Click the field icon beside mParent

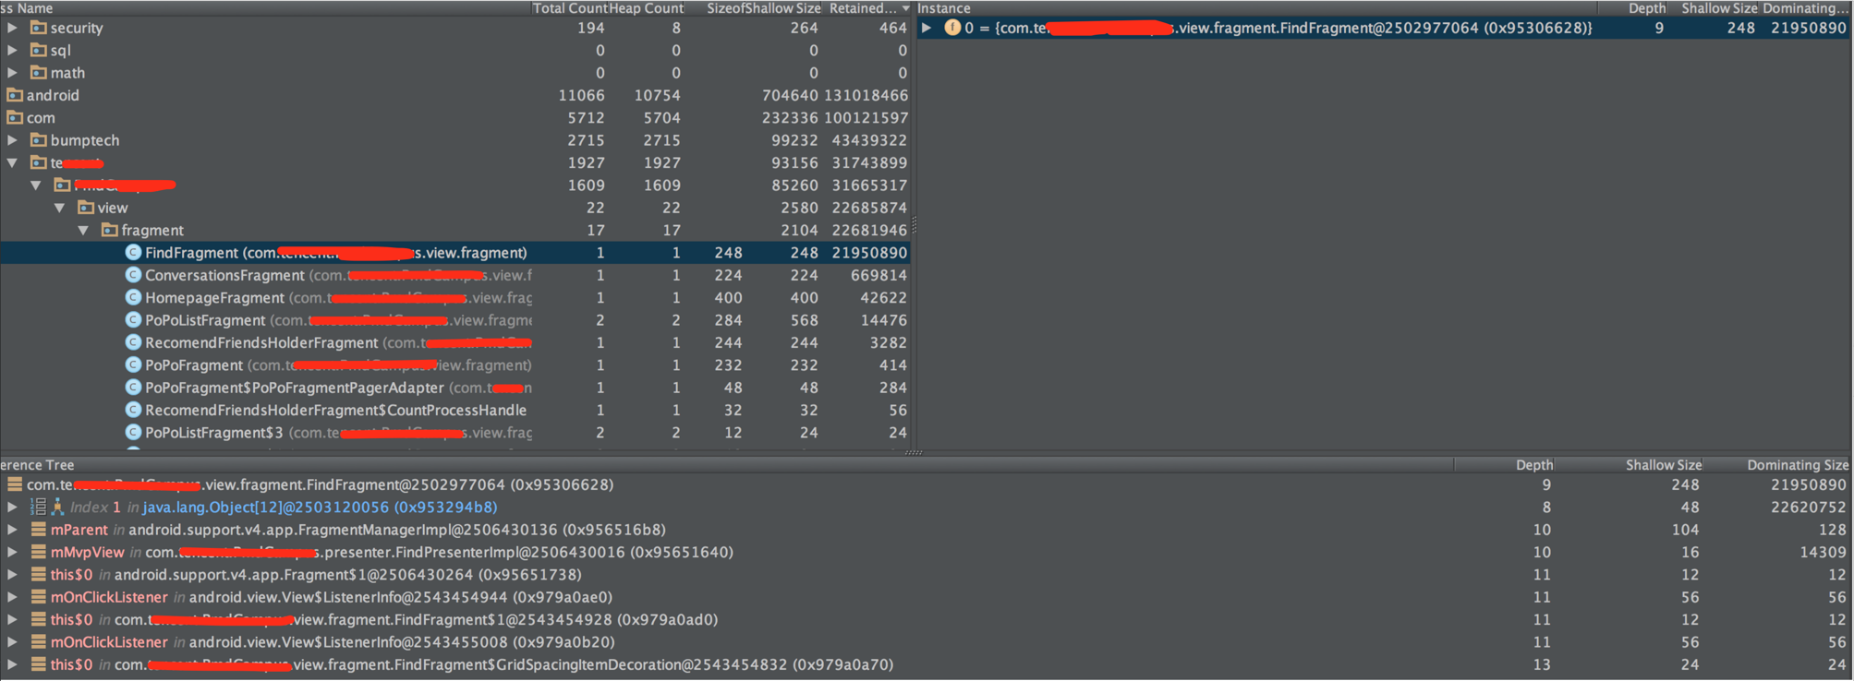click(39, 530)
